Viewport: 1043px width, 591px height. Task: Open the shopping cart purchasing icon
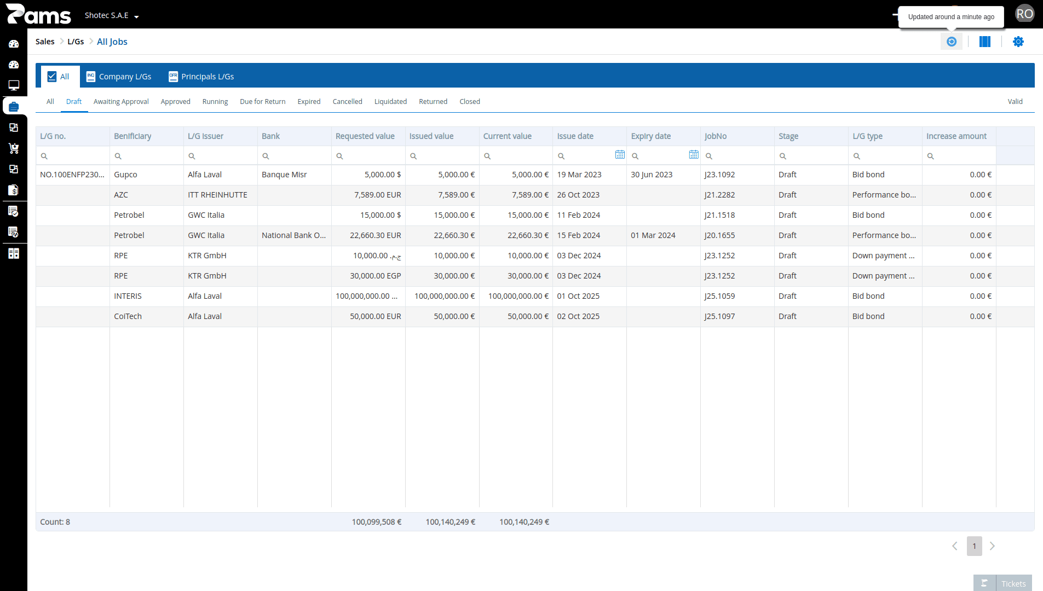coord(14,148)
